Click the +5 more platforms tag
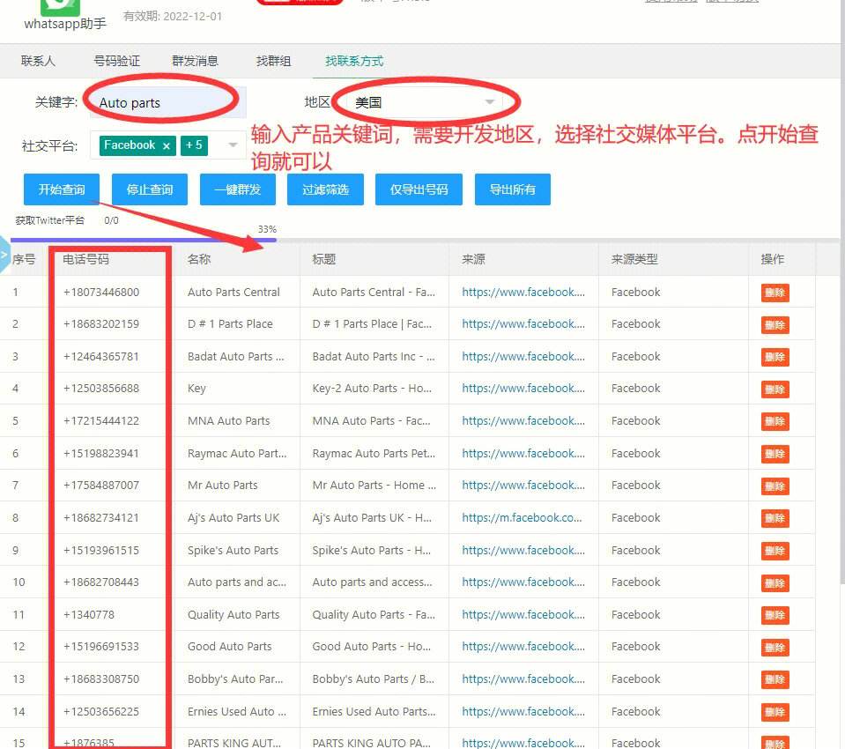The width and height of the screenshot is (845, 749). [x=194, y=145]
